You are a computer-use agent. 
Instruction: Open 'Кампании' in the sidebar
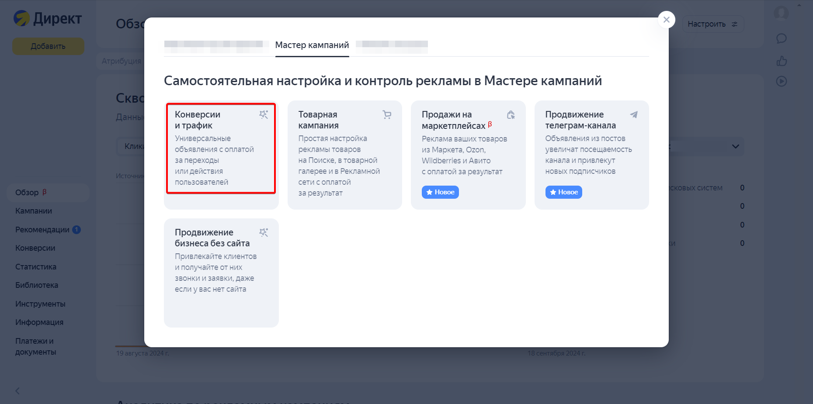(x=34, y=211)
